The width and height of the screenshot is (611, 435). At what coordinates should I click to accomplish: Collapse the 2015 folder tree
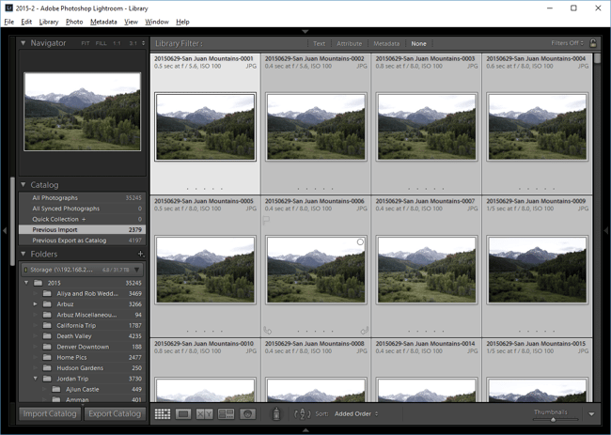(x=26, y=283)
